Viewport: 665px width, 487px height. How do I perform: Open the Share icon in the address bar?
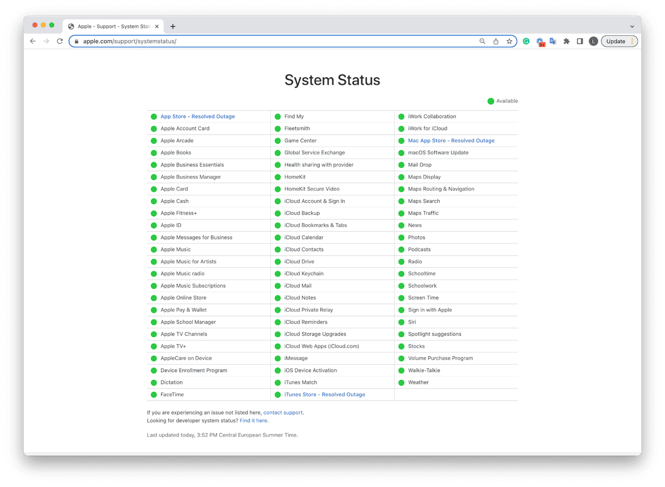click(496, 42)
